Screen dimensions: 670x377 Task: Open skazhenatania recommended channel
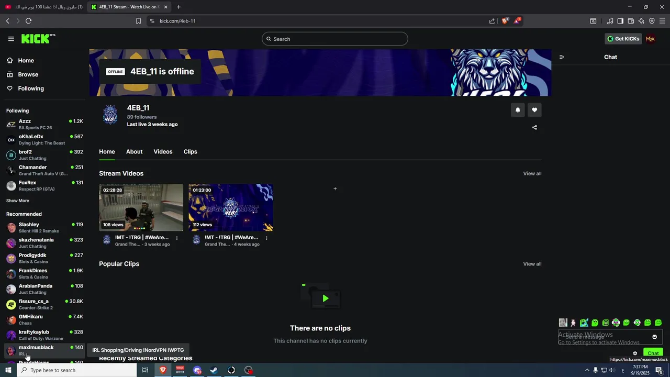click(x=44, y=243)
